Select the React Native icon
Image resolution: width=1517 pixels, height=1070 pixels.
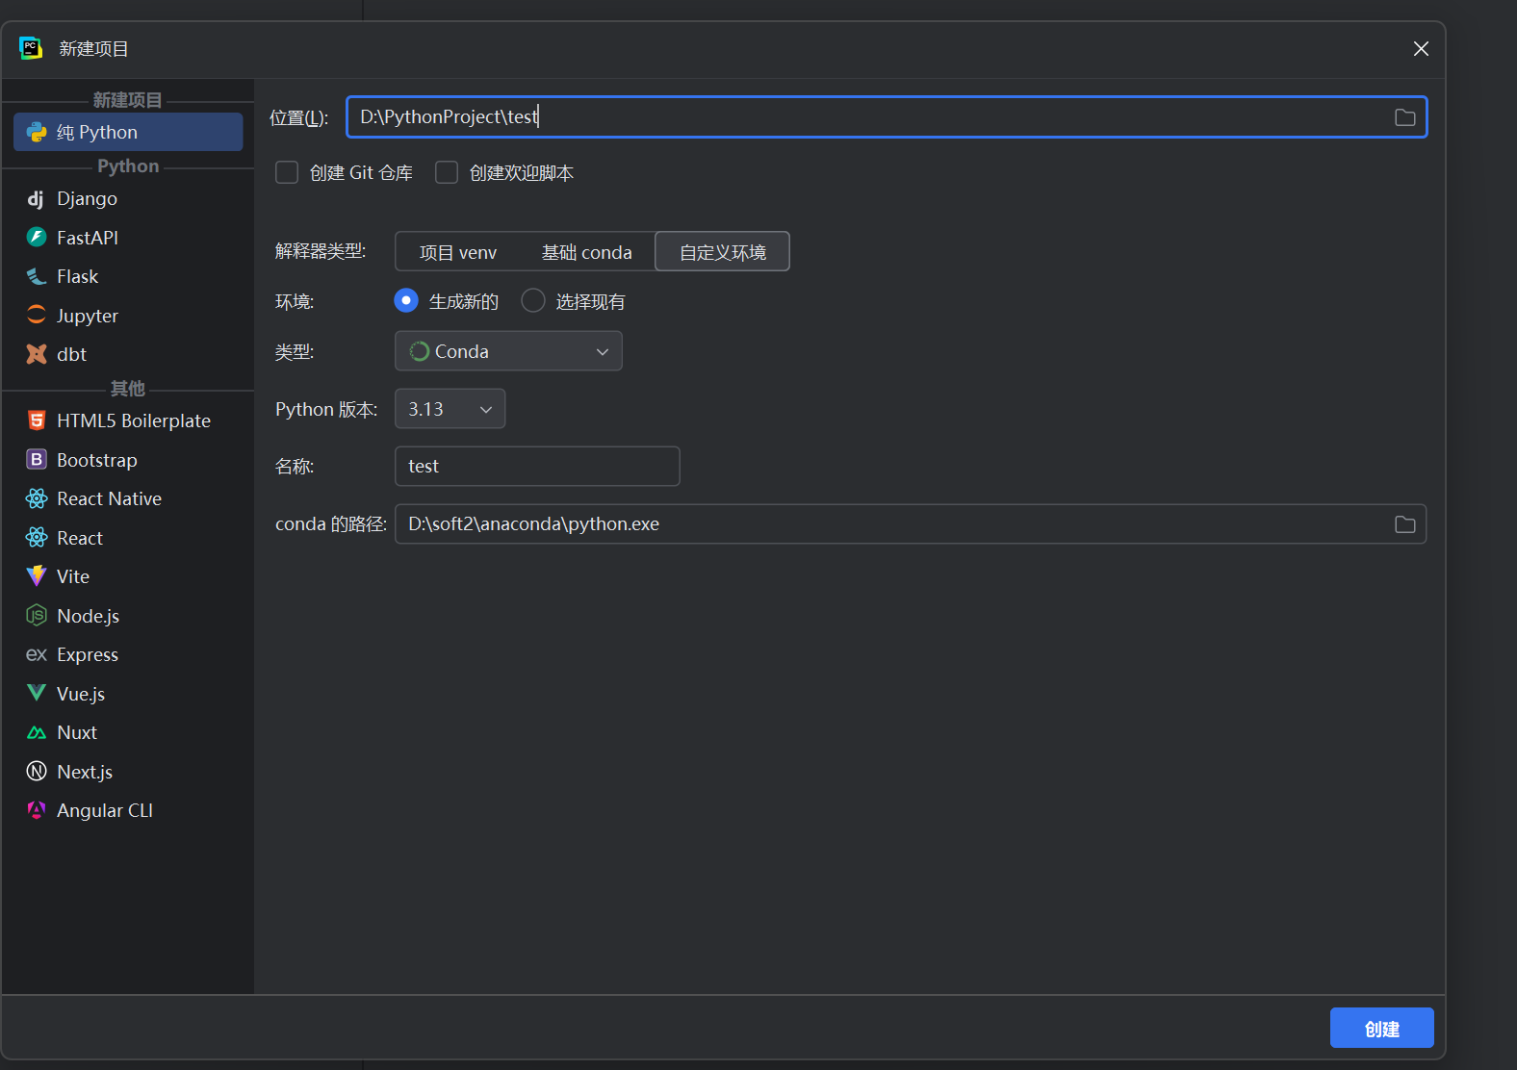(x=37, y=498)
